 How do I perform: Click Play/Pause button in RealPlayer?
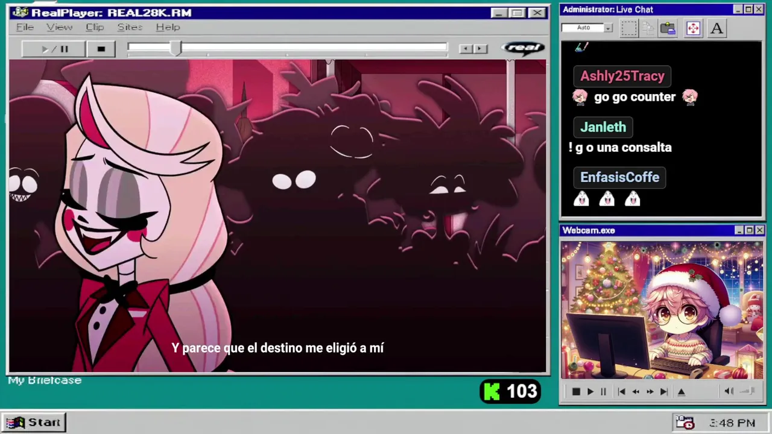(x=54, y=49)
